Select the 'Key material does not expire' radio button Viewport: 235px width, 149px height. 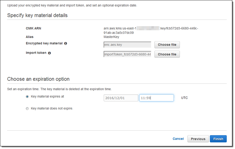(x=27, y=108)
